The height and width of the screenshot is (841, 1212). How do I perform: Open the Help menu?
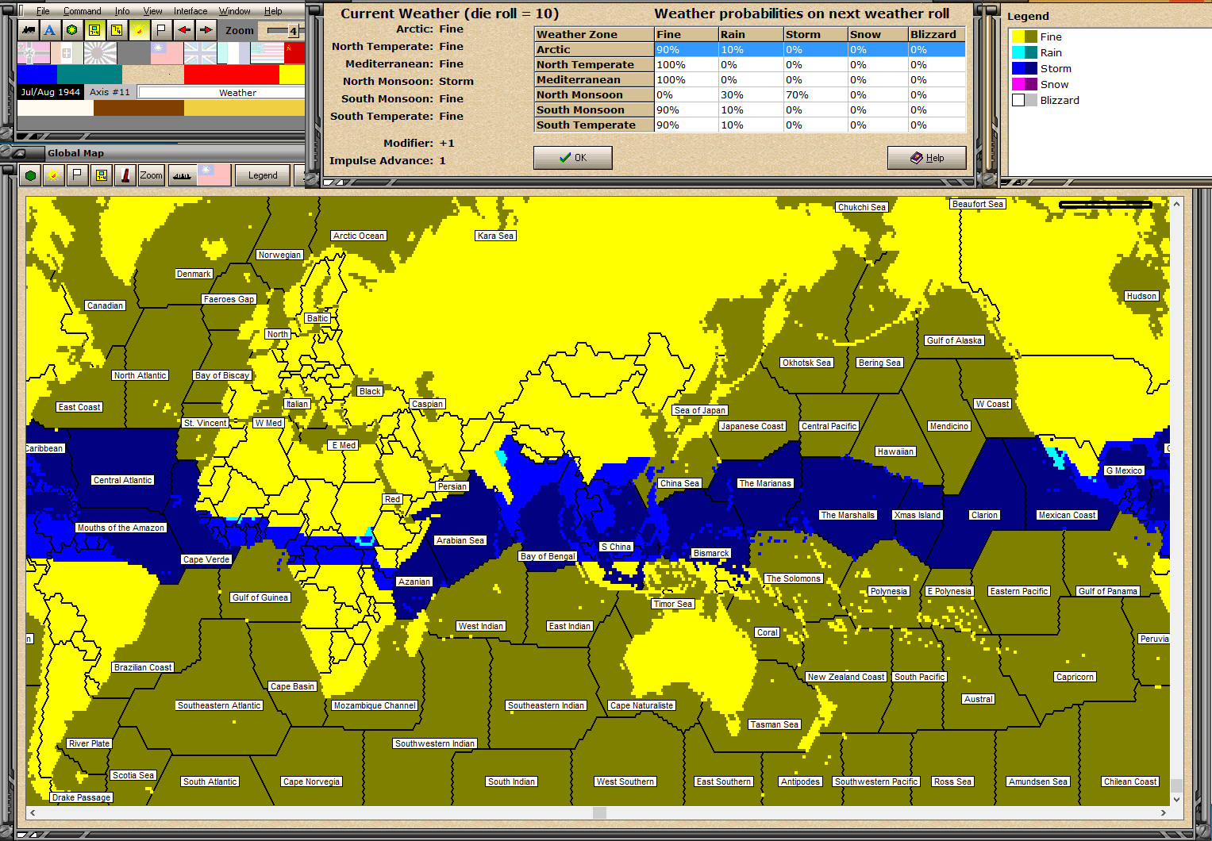[x=273, y=11]
